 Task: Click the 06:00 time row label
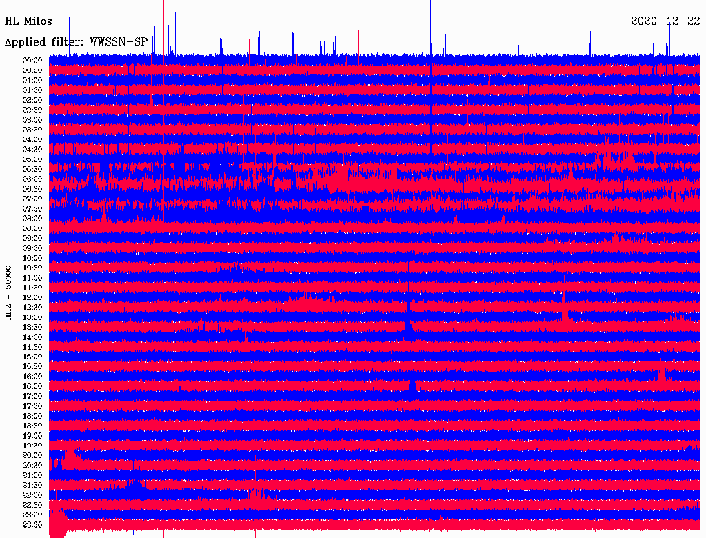coord(32,179)
